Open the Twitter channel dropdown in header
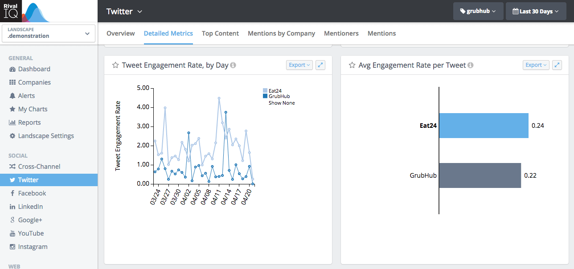 124,11
